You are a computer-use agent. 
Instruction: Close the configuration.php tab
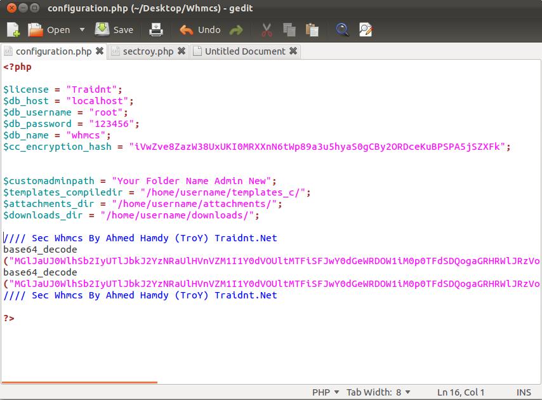coord(100,51)
